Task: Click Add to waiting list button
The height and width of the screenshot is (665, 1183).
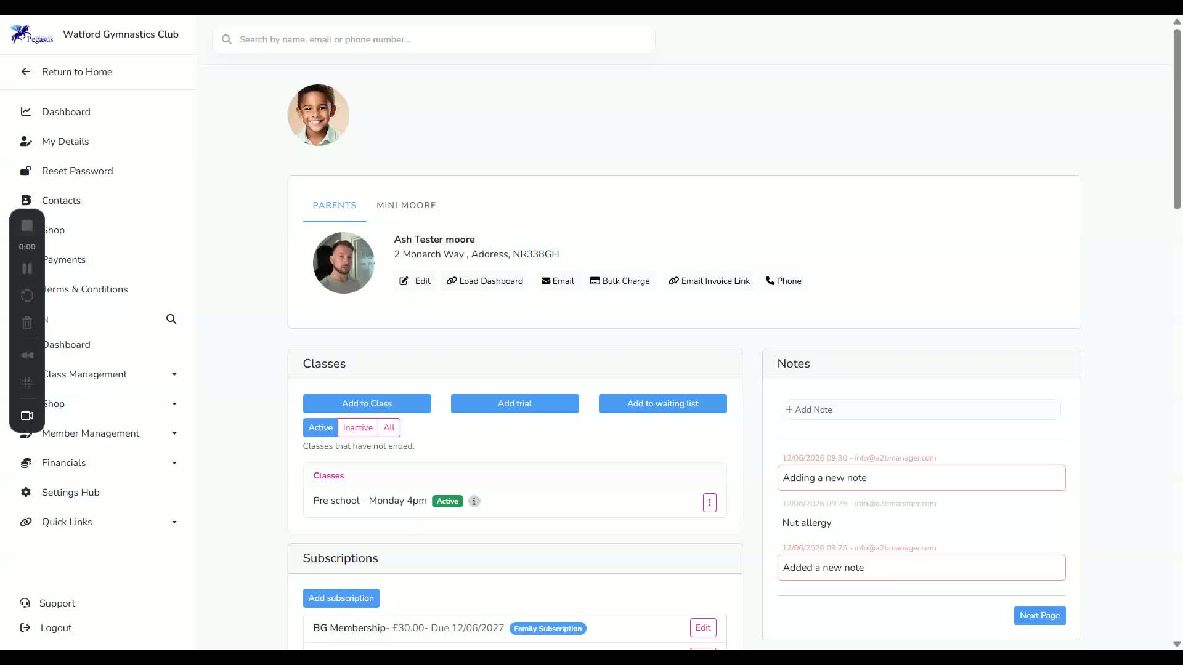Action: pyautogui.click(x=663, y=403)
